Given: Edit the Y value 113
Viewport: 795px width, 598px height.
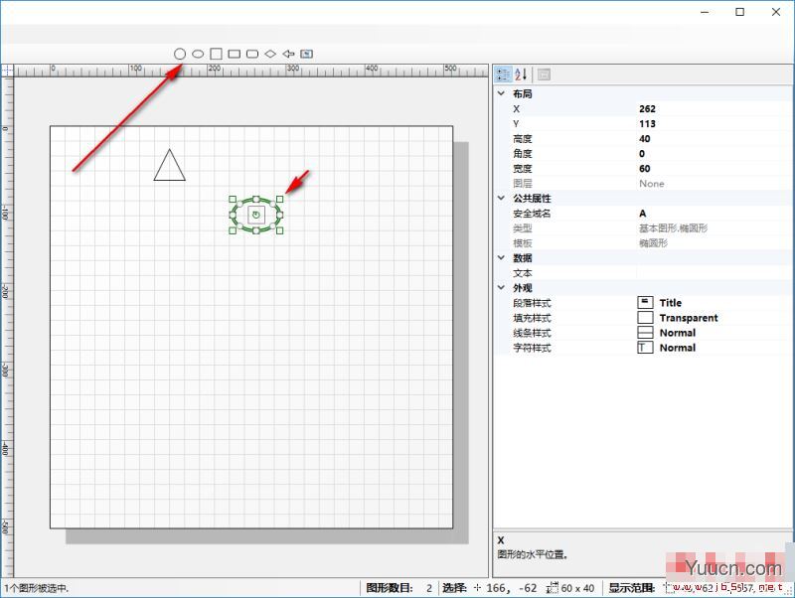Looking at the screenshot, I should pos(713,123).
